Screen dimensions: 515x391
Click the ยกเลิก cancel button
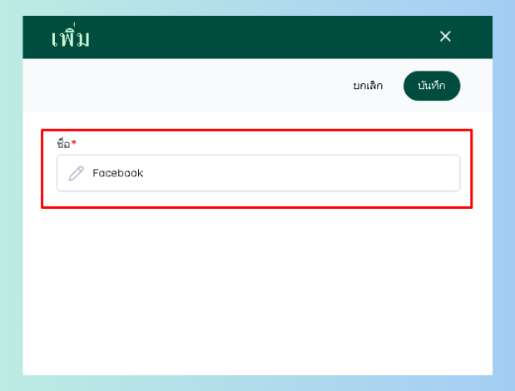[x=368, y=86]
